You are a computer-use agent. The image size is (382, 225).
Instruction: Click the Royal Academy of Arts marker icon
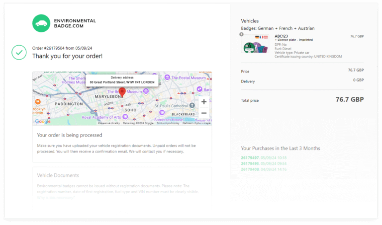tap(125, 117)
